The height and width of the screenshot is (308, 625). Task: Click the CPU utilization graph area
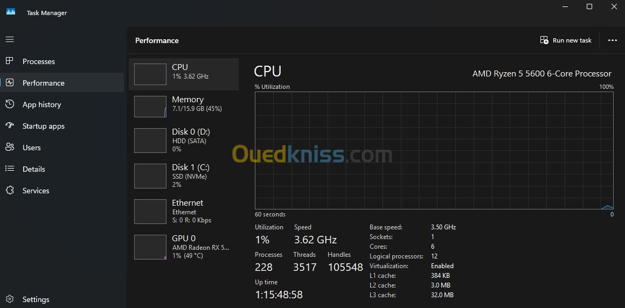[434, 150]
